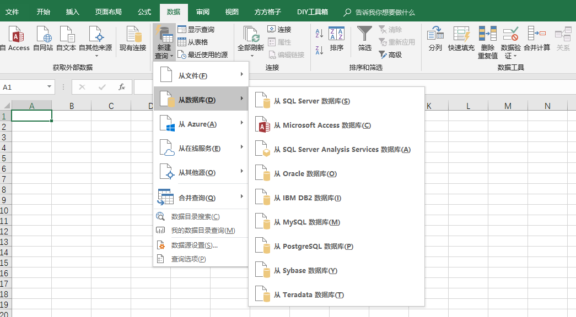Image resolution: width=576 pixels, height=317 pixels.
Task: Click the 全部刷新 icon
Action: coord(251,35)
